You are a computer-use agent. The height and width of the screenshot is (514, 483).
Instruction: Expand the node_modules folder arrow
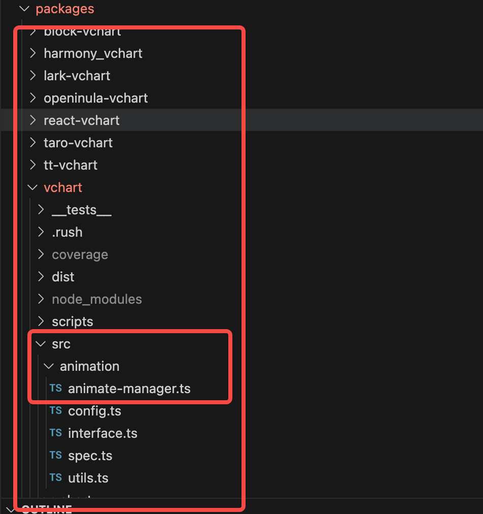click(x=41, y=299)
